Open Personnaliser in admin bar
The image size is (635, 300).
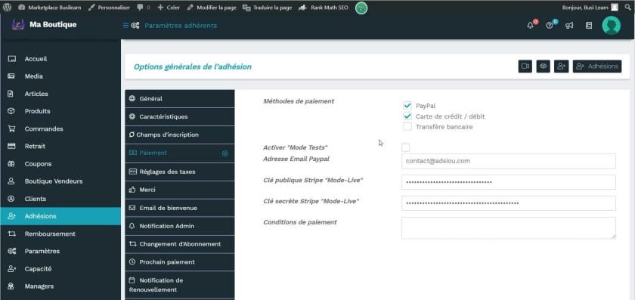pyautogui.click(x=110, y=8)
